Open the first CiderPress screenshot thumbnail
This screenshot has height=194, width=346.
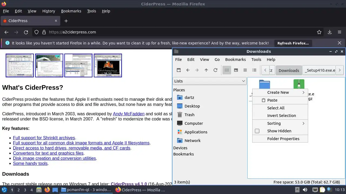click(x=20, y=65)
